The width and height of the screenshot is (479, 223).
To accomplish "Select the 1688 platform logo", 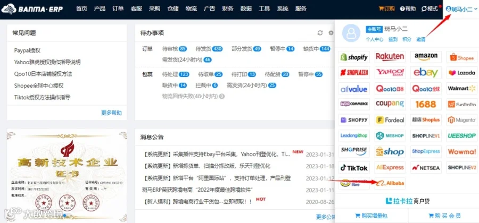I will coord(426,104).
